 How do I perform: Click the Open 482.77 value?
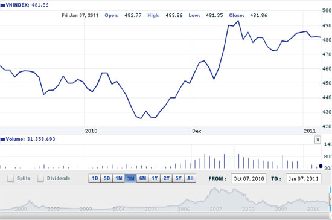(133, 15)
